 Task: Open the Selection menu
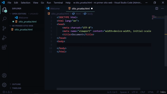click(x=26, y=3)
